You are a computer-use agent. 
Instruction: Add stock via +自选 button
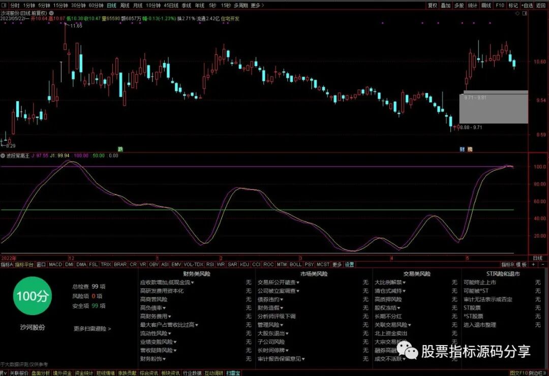pos(527,5)
